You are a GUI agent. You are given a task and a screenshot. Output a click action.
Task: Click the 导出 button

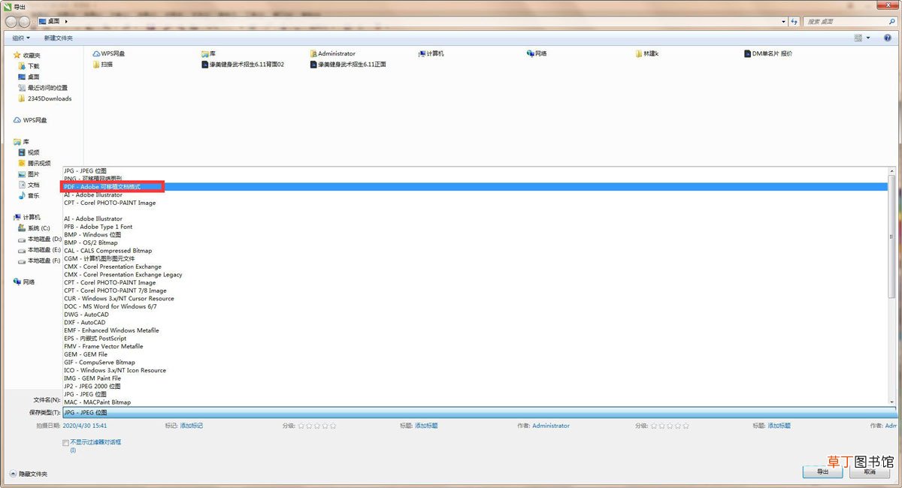[x=823, y=471]
